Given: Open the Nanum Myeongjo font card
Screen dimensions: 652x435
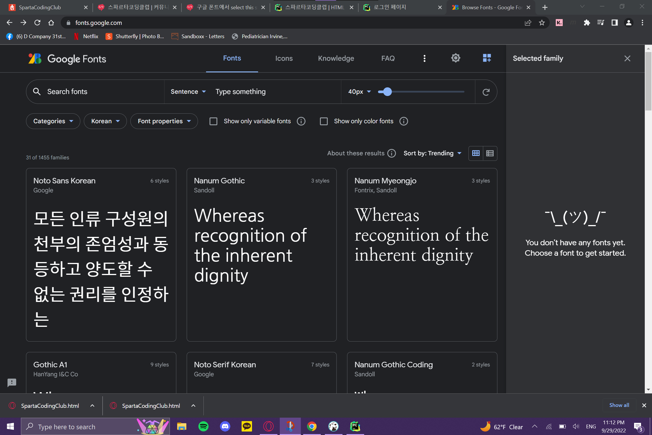Looking at the screenshot, I should [422, 255].
